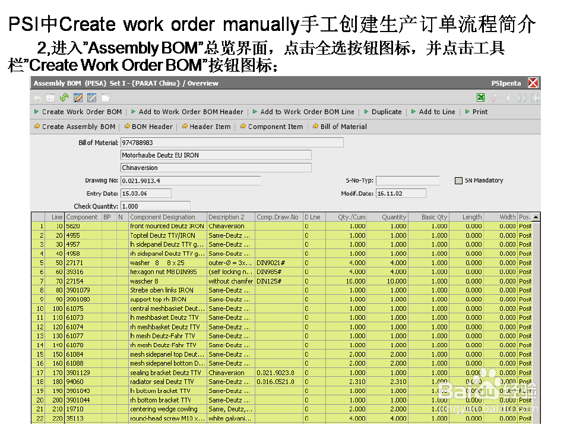The height and width of the screenshot is (428, 570).
Task: Click the Qty./Cum column header
Action: pyautogui.click(x=346, y=217)
